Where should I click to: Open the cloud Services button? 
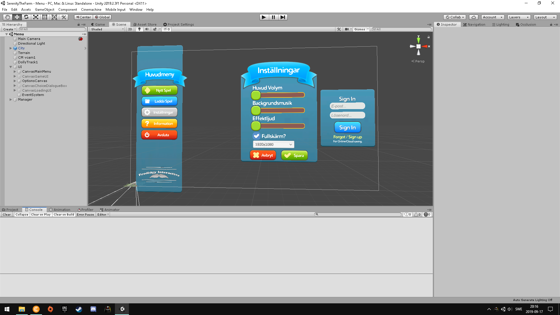[474, 17]
